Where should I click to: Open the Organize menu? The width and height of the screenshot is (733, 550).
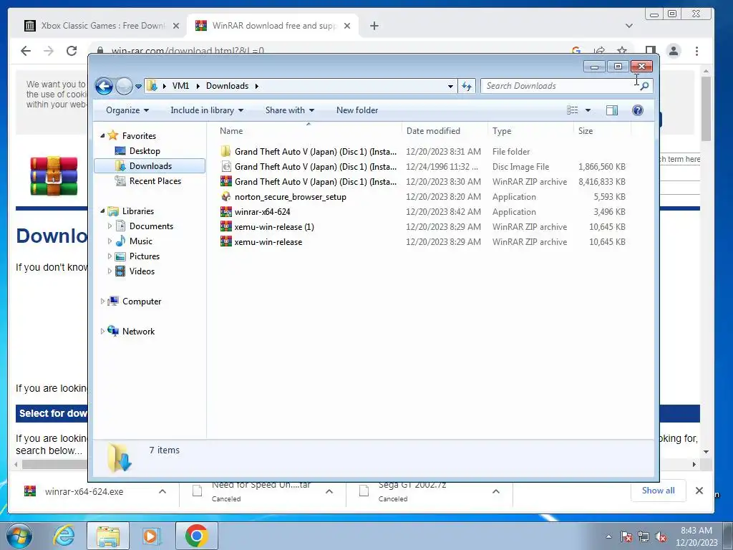(127, 110)
